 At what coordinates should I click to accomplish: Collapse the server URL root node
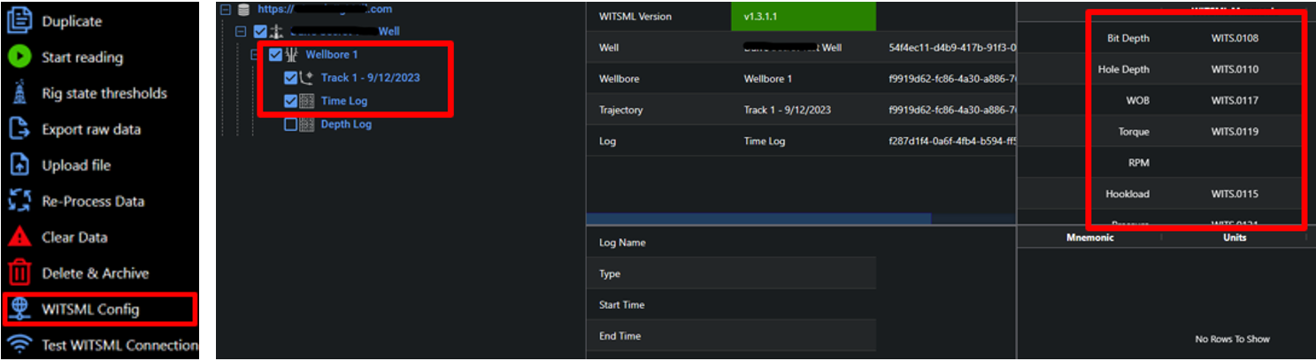coord(226,10)
